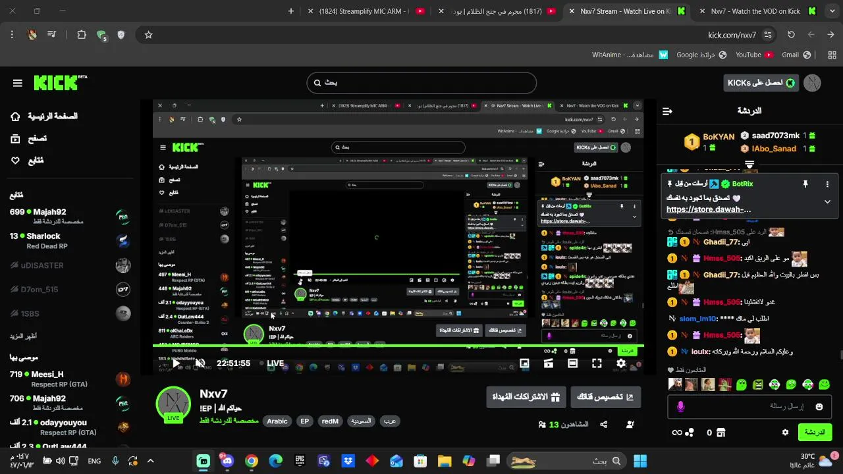Image resolution: width=843 pixels, height=474 pixels.
Task: Enable mini player mode in the player
Action: [524, 363]
